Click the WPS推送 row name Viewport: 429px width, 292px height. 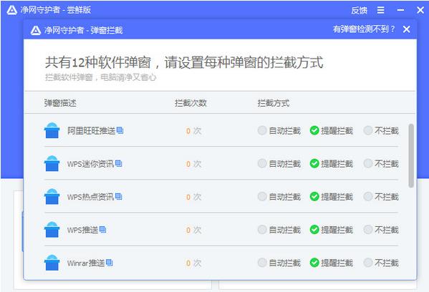[x=83, y=230]
